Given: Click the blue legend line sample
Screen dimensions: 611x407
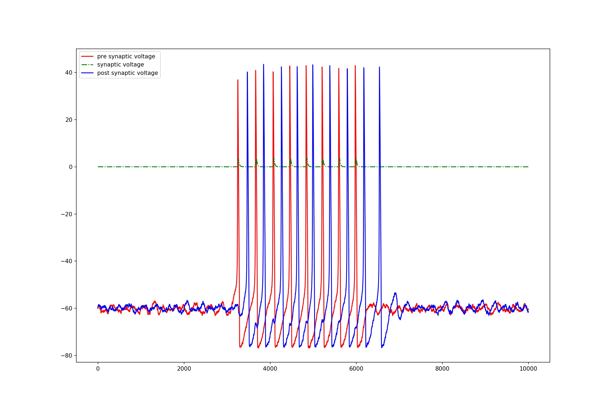Looking at the screenshot, I should click(x=87, y=73).
